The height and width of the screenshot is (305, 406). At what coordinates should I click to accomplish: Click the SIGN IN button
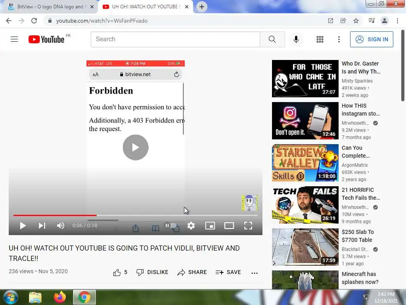click(372, 39)
